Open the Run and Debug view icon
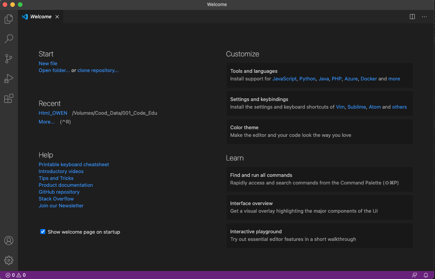435x279 pixels. coord(9,79)
